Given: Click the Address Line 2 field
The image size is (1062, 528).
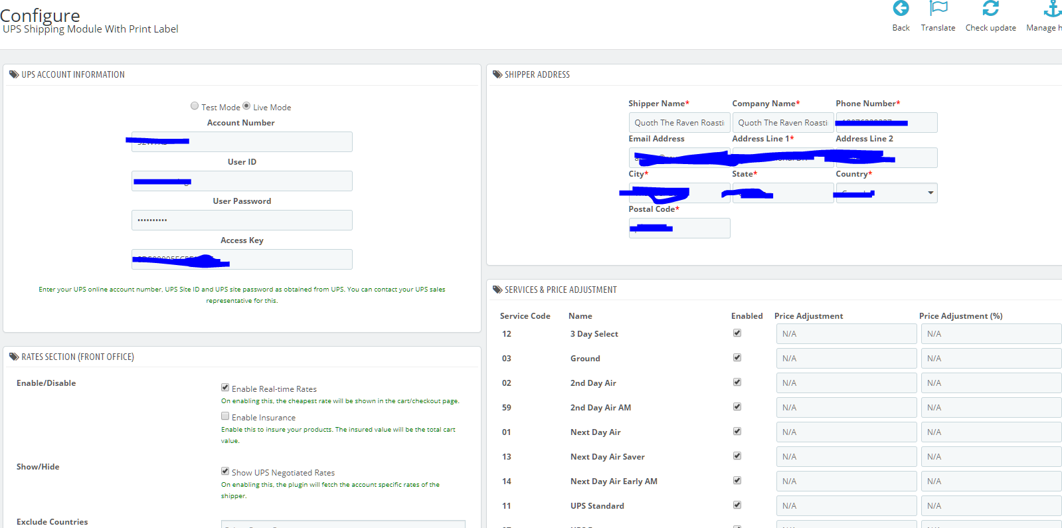Looking at the screenshot, I should pos(887,158).
